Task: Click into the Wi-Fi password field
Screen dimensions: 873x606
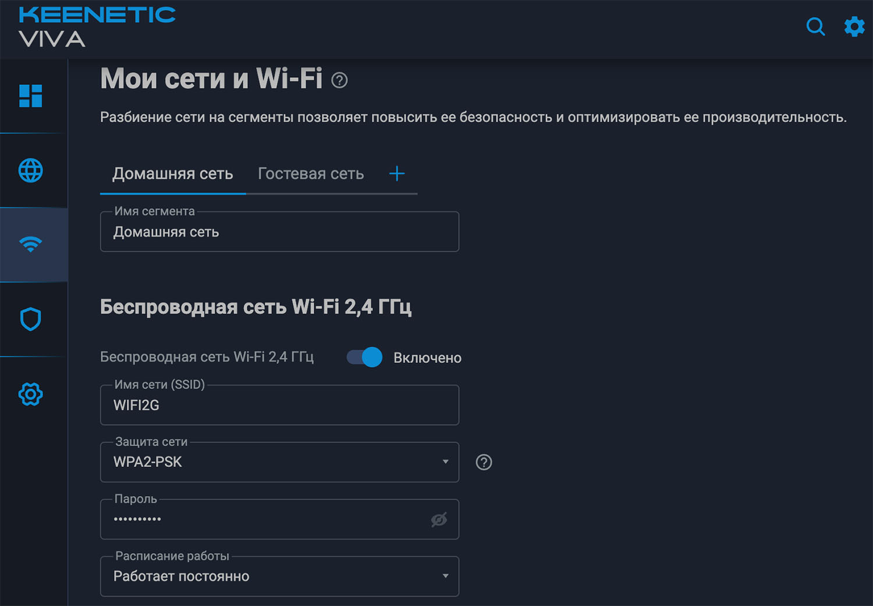Action: [262, 519]
